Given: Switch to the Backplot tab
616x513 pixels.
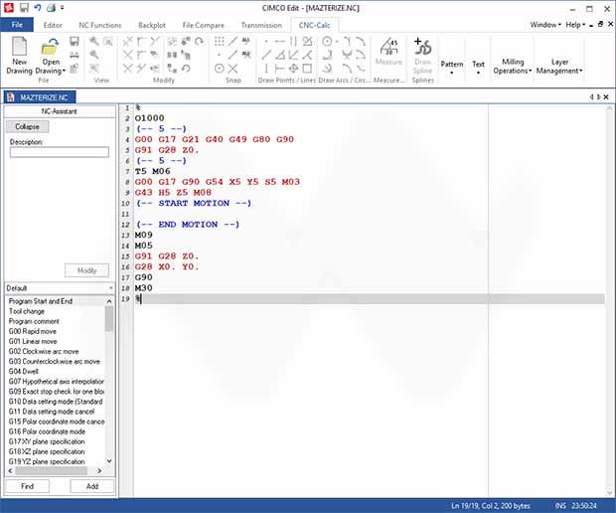Looking at the screenshot, I should tap(152, 25).
